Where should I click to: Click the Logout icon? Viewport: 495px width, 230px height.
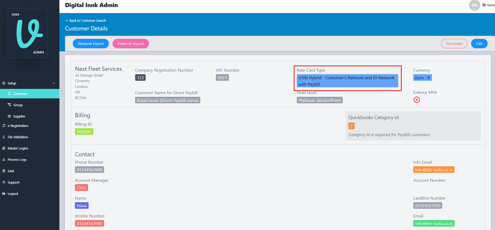point(4,194)
